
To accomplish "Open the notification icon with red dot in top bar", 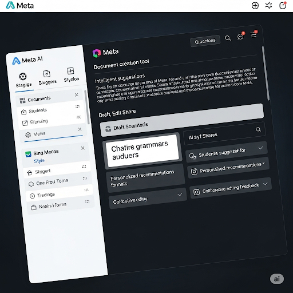I will tap(283, 5).
